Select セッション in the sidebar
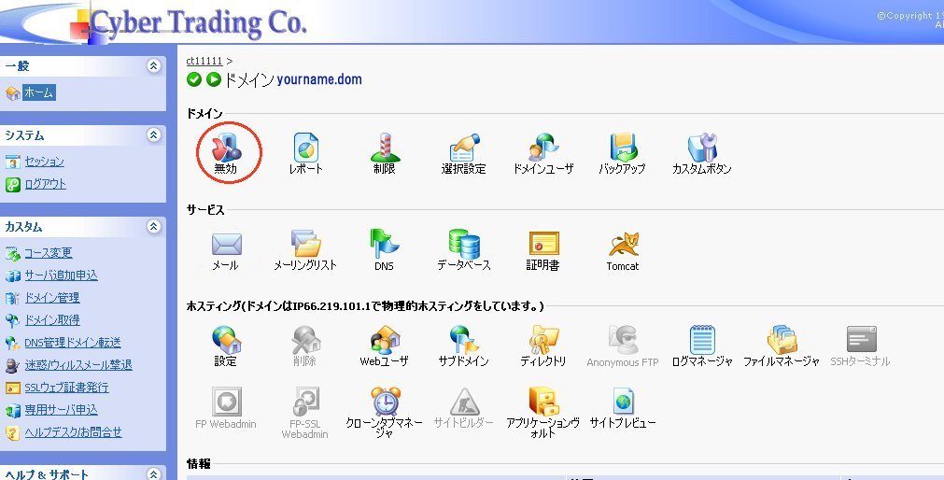This screenshot has height=480, width=944. click(x=44, y=162)
